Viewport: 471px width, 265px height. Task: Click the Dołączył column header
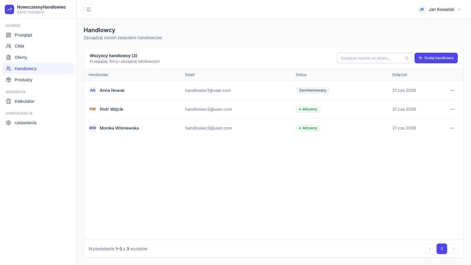[x=399, y=75]
